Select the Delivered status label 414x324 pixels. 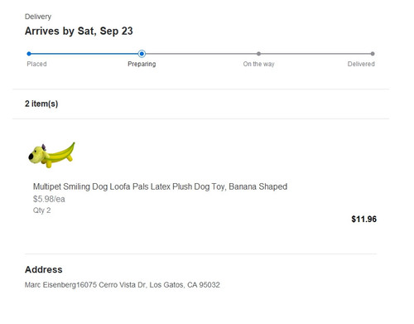[361, 64]
